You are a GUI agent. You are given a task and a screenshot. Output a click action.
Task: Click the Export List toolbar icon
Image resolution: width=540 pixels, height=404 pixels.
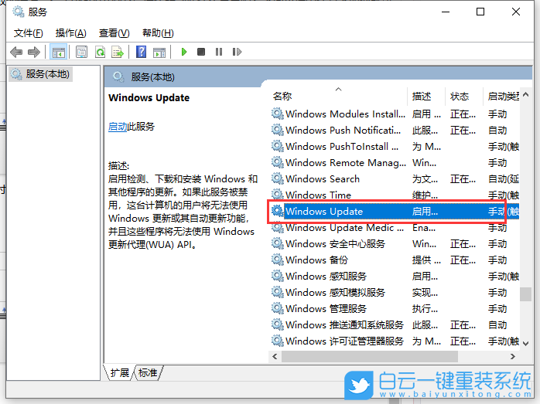pyautogui.click(x=118, y=53)
